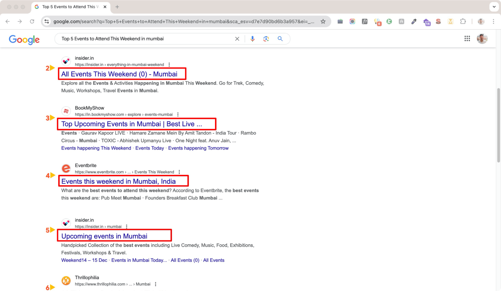Focus the browser address bar URL
The height and width of the screenshot is (291, 501).
[184, 22]
